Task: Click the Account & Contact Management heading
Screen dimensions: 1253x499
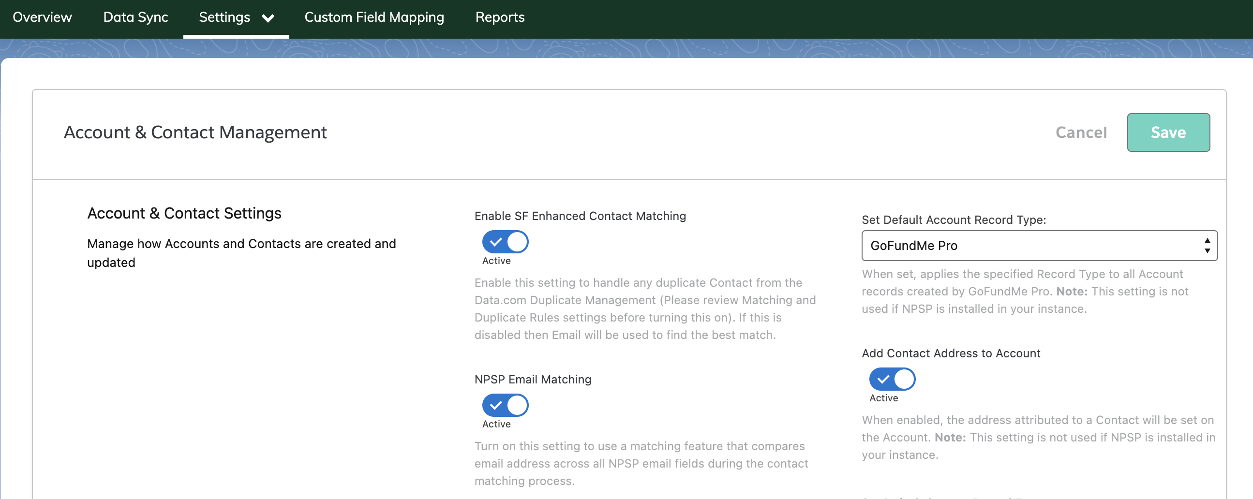Action: click(195, 132)
